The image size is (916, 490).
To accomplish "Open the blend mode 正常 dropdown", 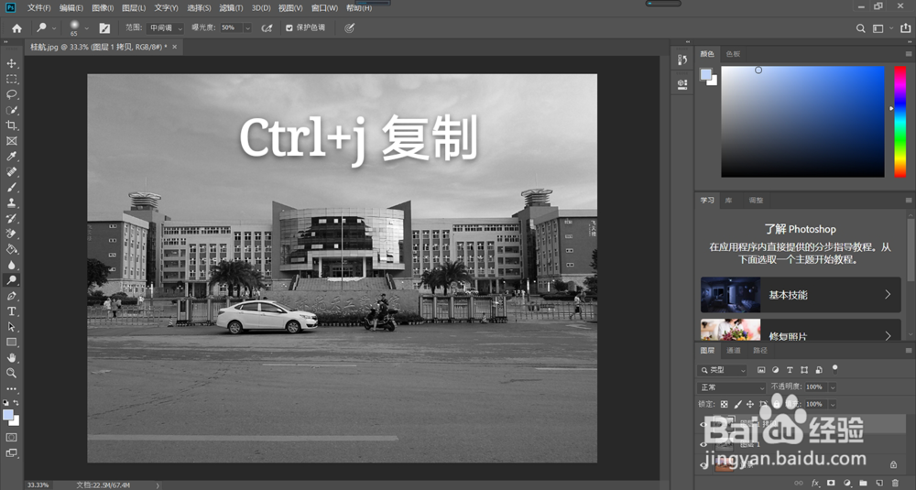I will click(x=731, y=387).
